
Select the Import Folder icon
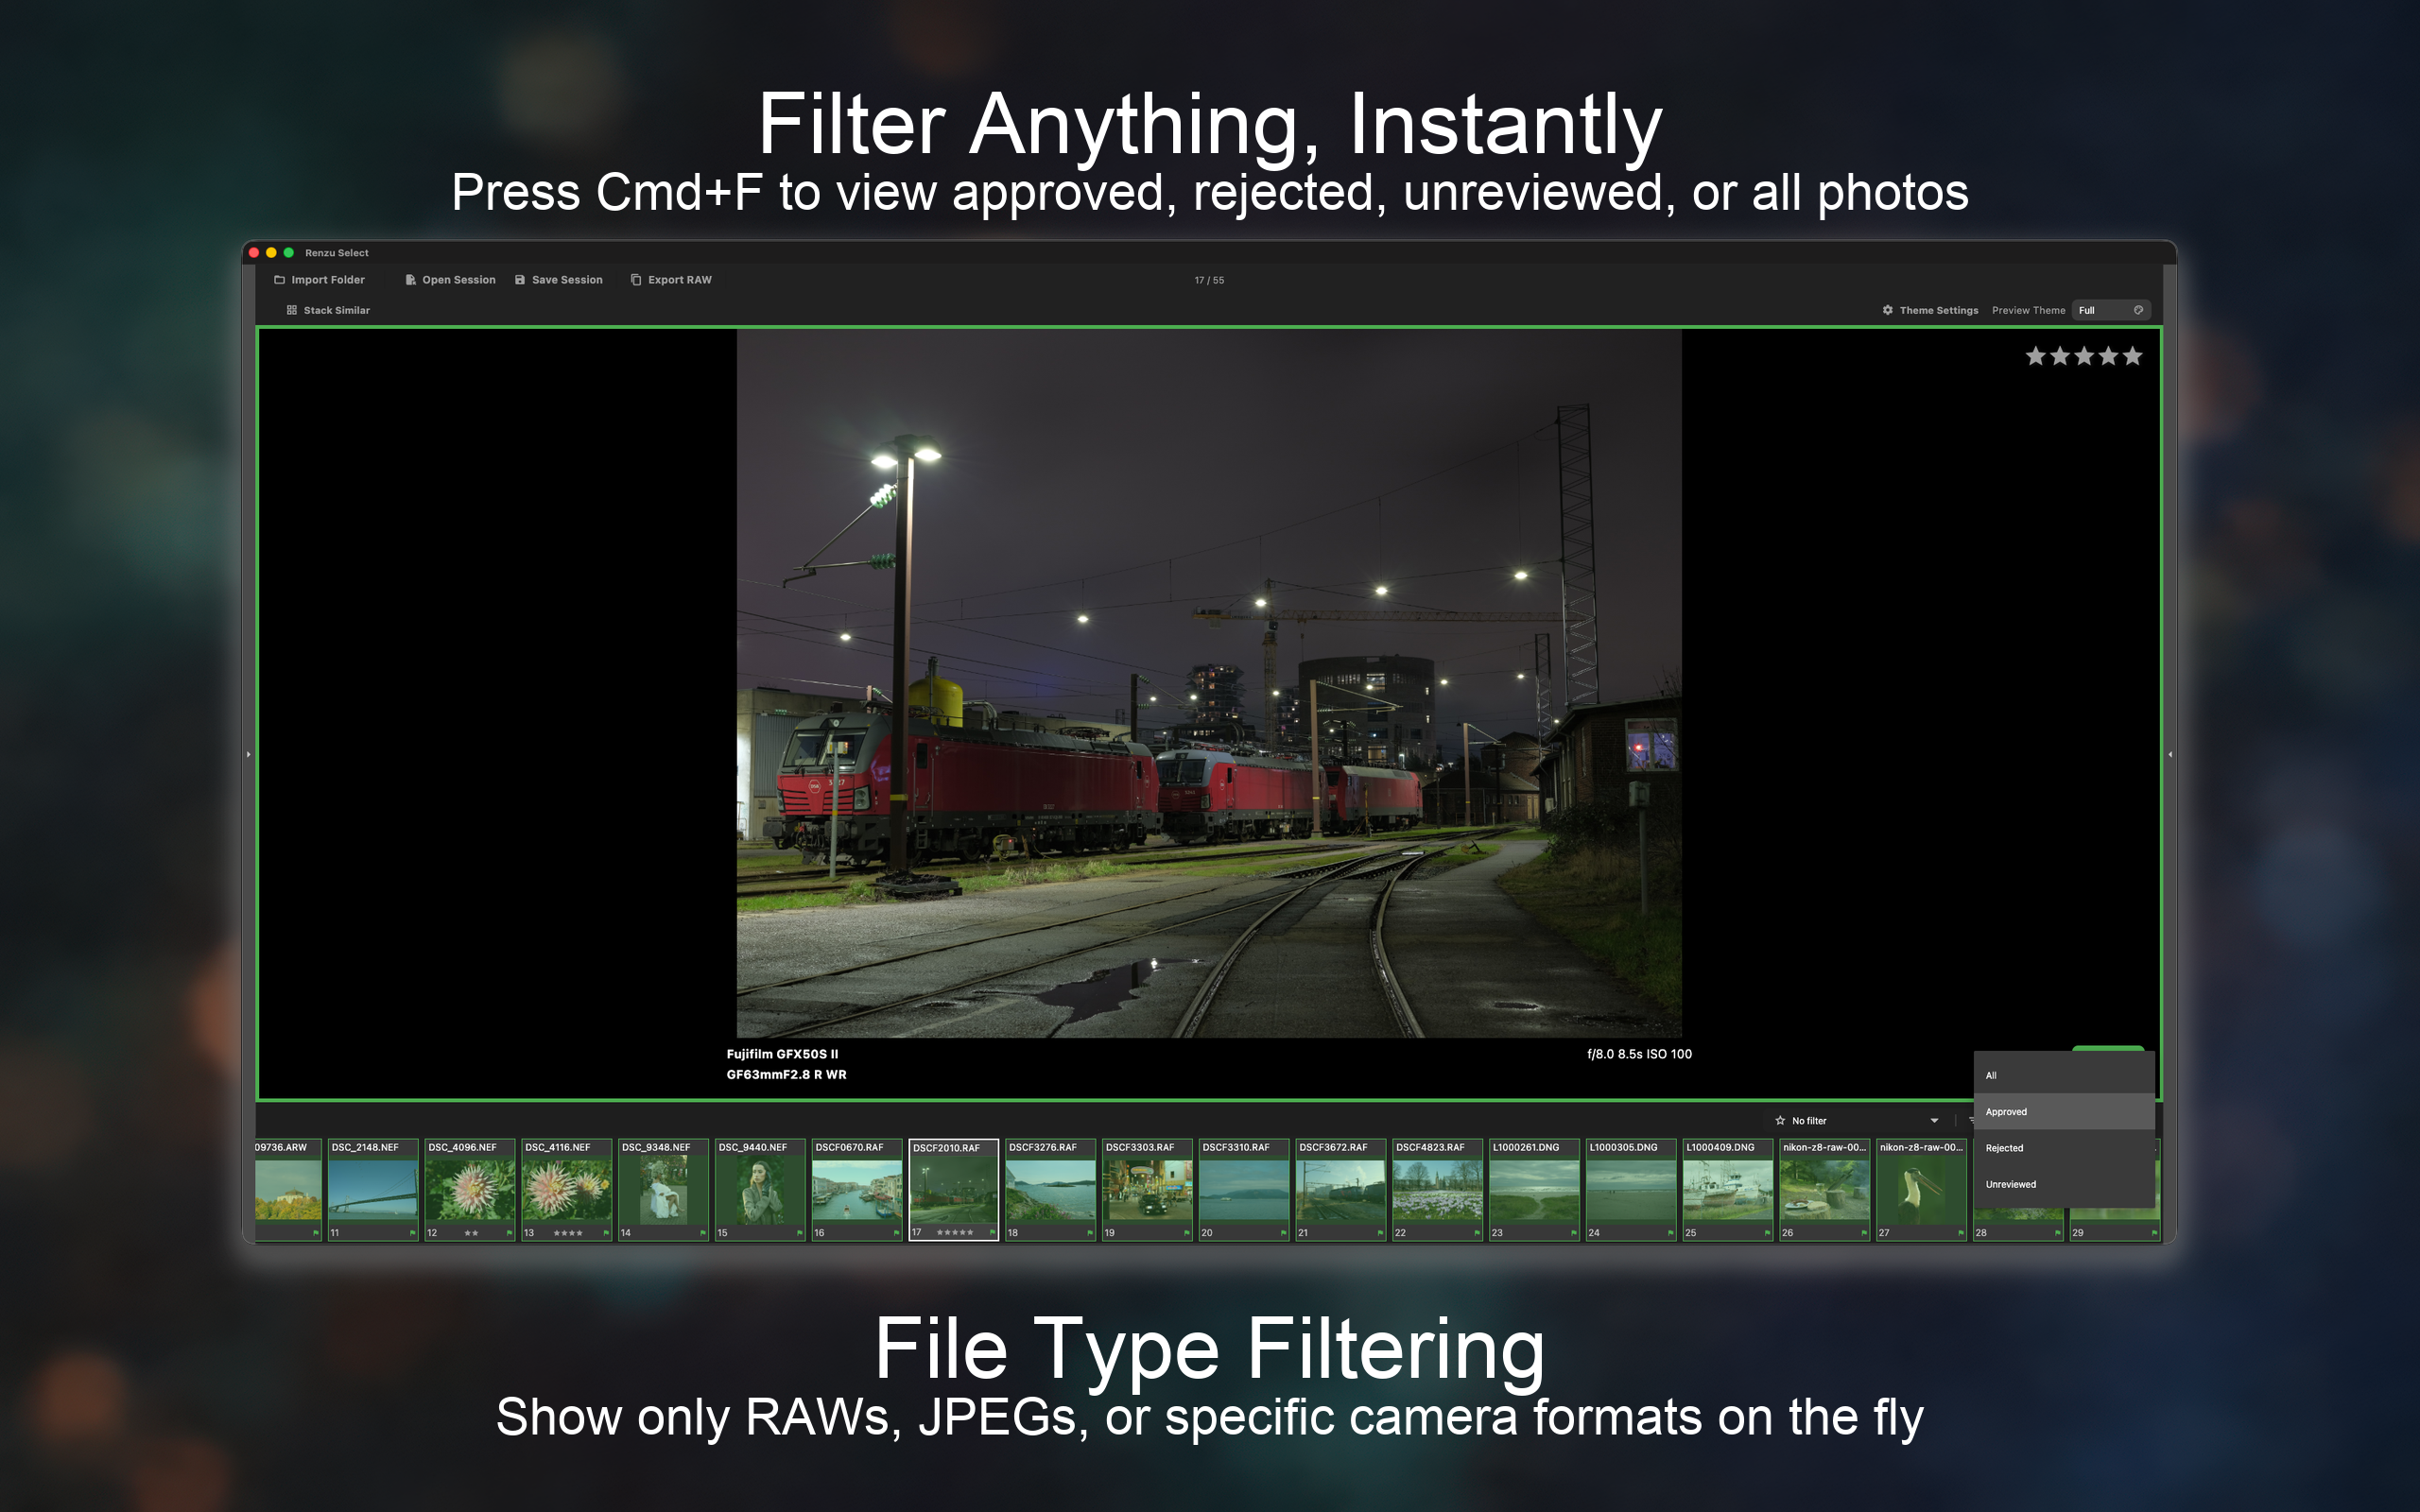coord(280,280)
